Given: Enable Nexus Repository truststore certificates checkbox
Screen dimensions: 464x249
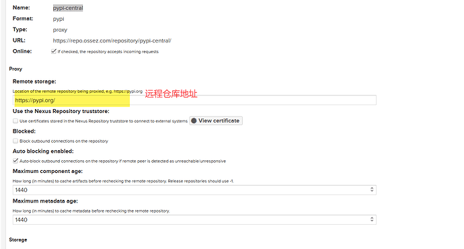Looking at the screenshot, I should [x=15, y=121].
